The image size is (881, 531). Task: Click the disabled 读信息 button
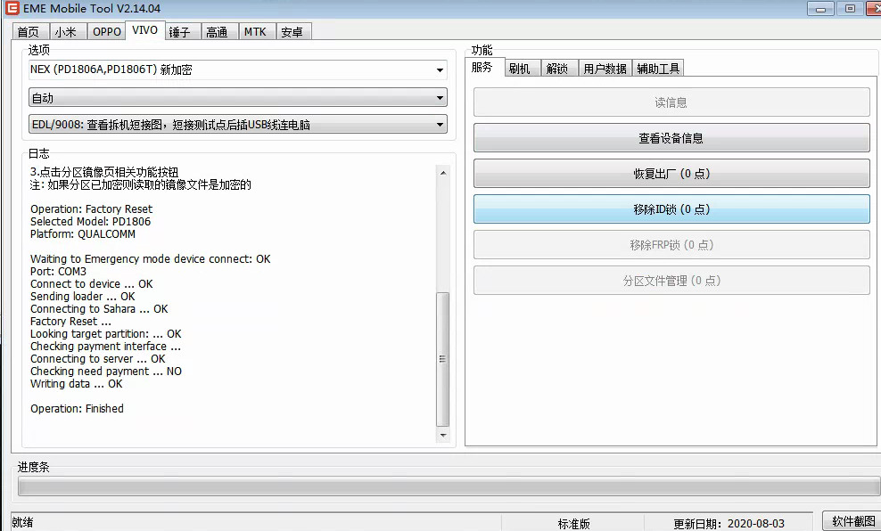tap(671, 102)
